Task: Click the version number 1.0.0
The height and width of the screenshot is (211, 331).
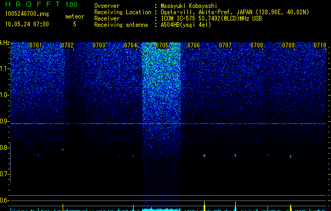Action: [x=72, y=5]
